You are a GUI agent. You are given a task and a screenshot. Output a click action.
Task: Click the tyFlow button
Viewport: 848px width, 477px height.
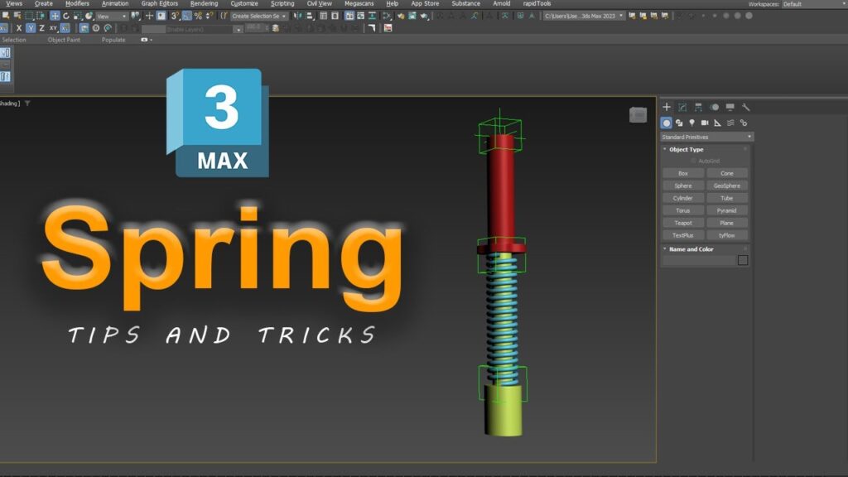727,235
